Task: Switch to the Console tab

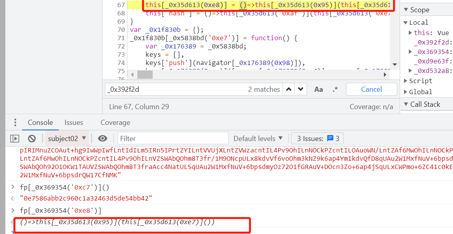Action: [40, 123]
